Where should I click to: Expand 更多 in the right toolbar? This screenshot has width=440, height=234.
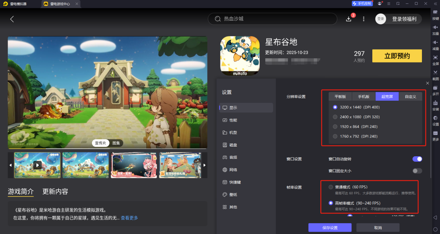[435, 135]
